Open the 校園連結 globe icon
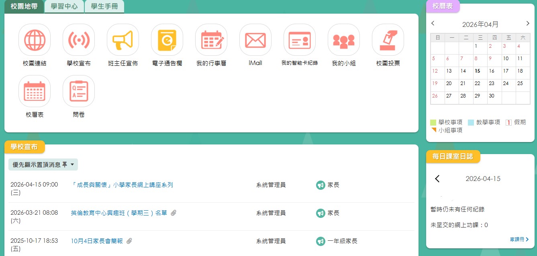This screenshot has height=256, width=537. (x=35, y=40)
